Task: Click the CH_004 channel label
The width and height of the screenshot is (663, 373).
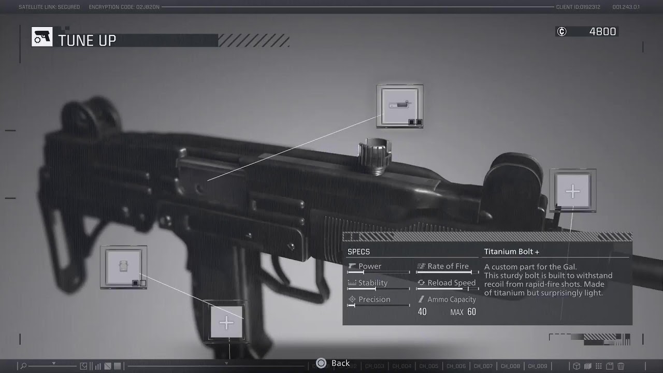Action: [402, 366]
